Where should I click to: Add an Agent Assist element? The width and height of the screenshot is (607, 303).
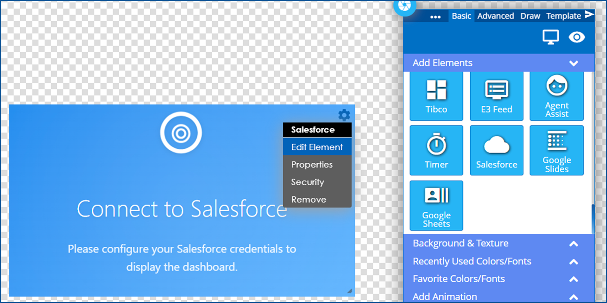(557, 96)
